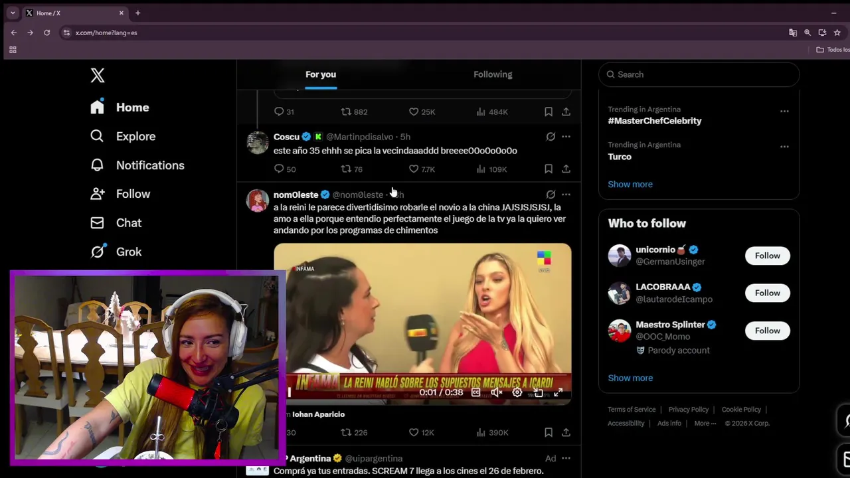View analytics of Coscu's post 109K

(491, 169)
